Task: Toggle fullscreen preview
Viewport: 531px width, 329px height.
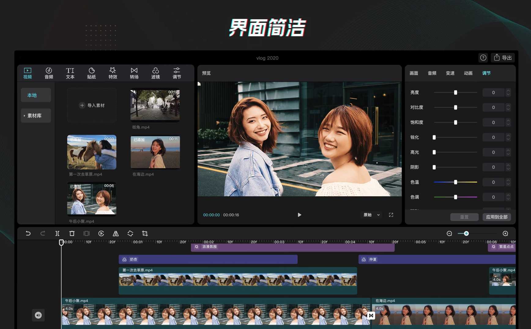Action: tap(391, 215)
